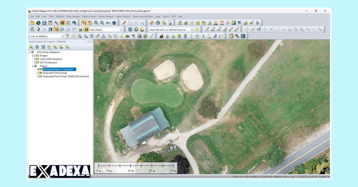Expand the Images tree node

click(x=33, y=56)
